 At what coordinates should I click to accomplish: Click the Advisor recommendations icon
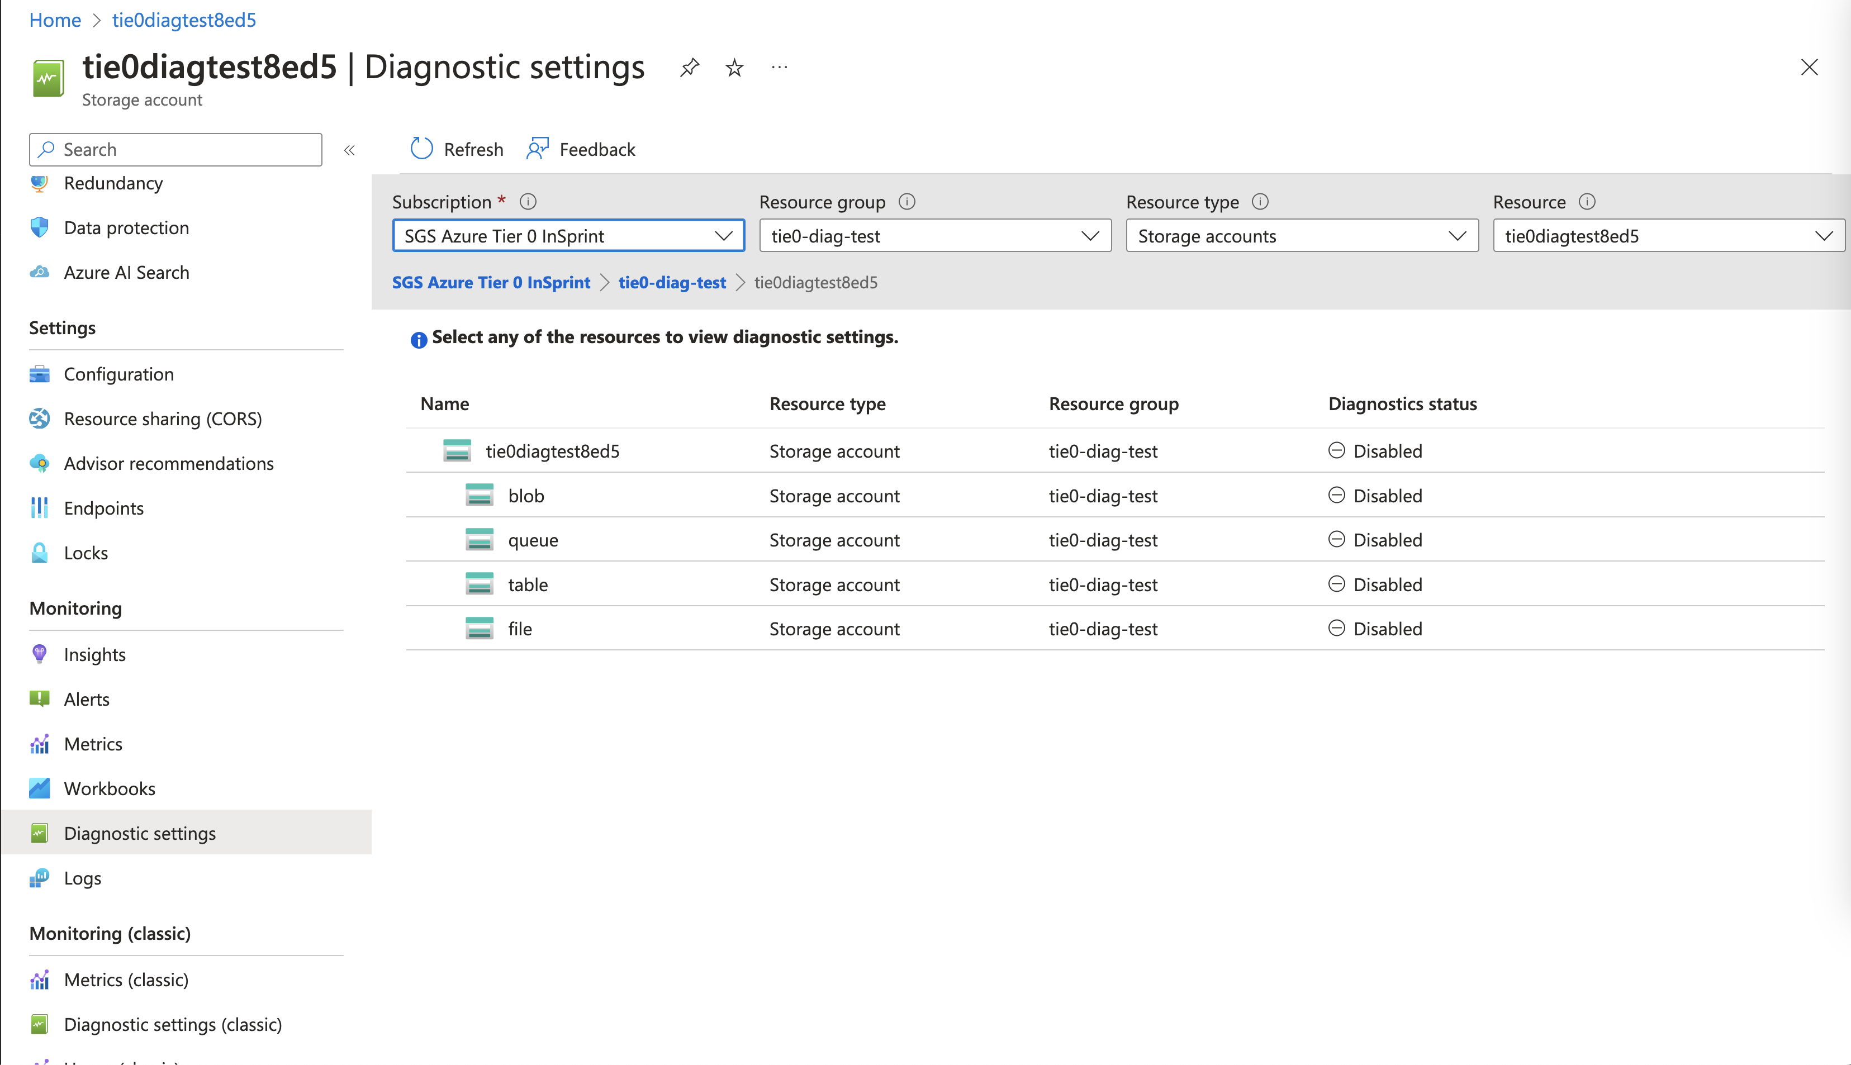(x=40, y=463)
